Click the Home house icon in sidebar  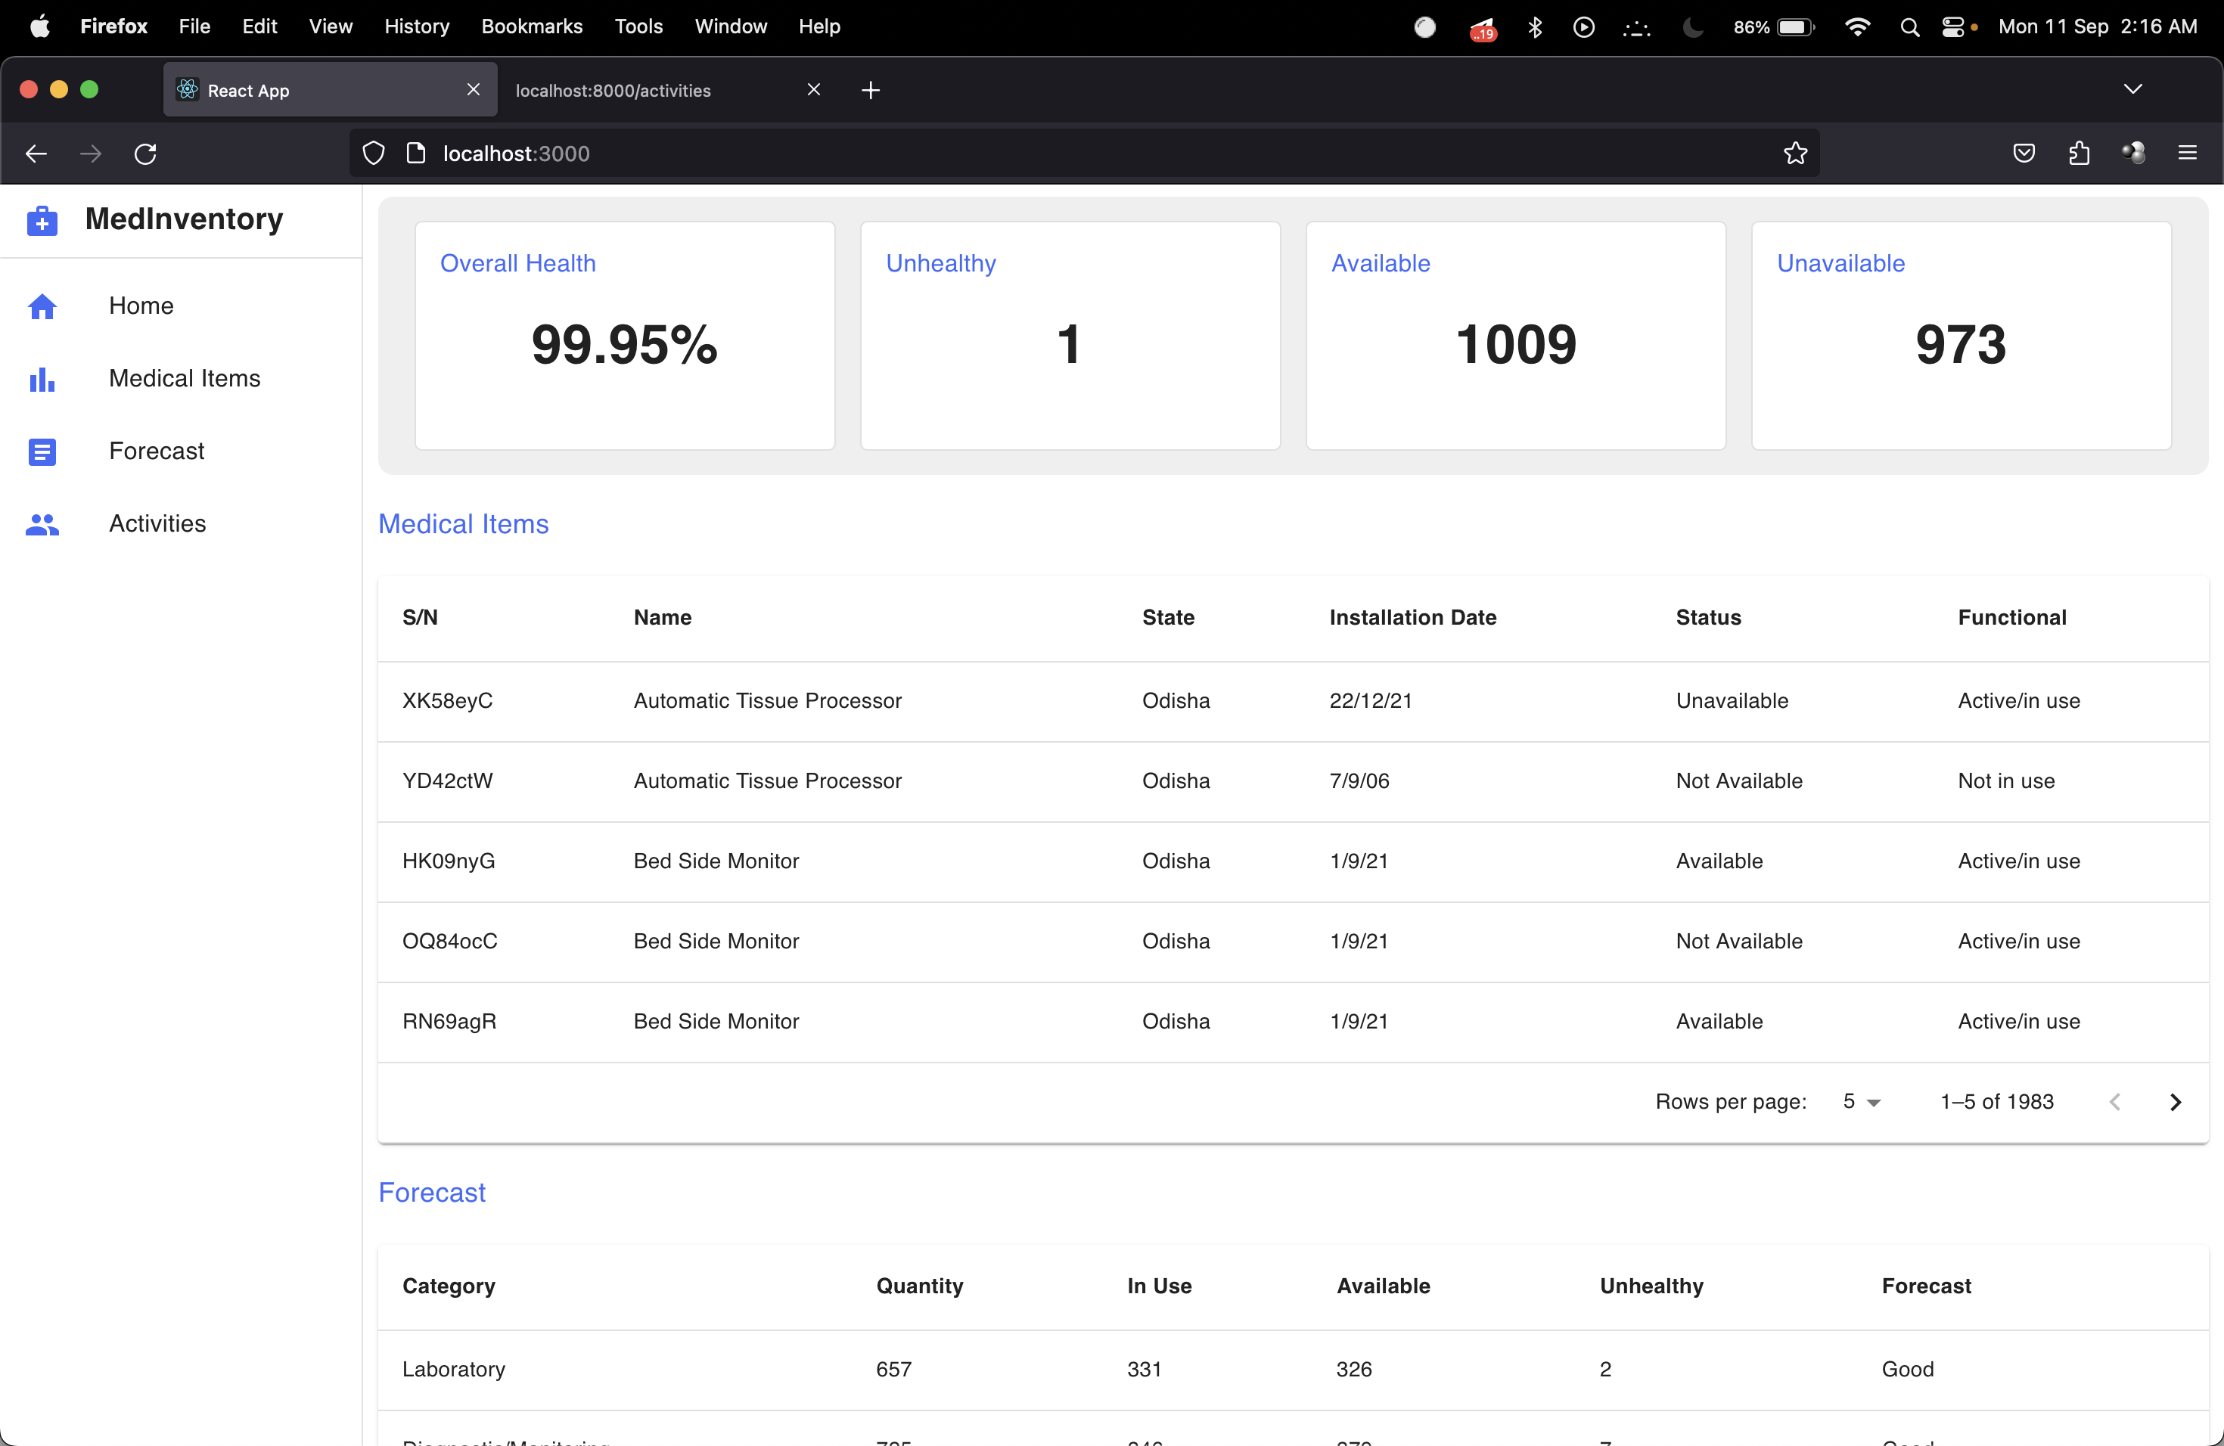[42, 306]
